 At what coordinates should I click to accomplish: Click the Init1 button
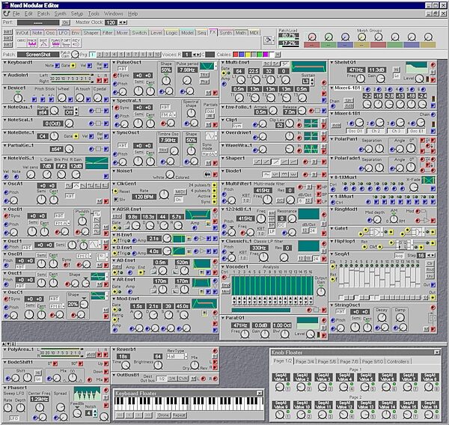pyautogui.click(x=7, y=32)
